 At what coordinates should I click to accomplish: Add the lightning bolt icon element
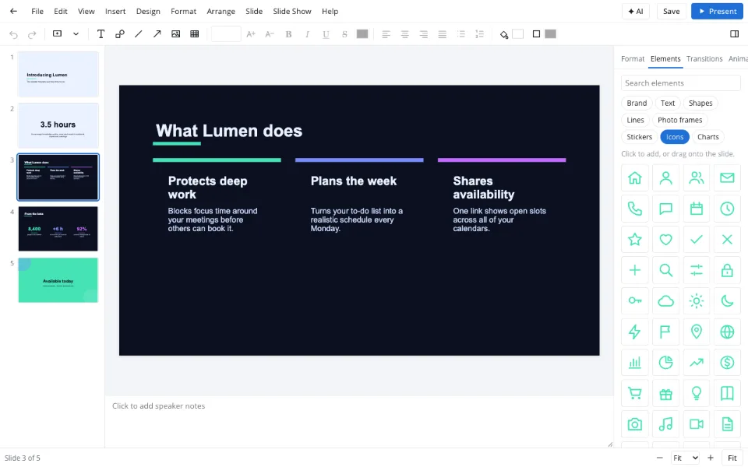tap(635, 332)
